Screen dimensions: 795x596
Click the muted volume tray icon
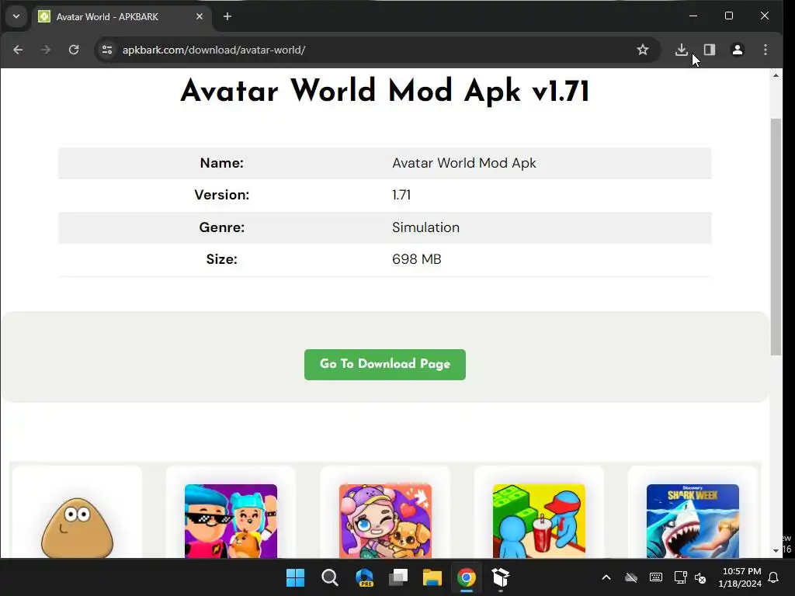(x=700, y=577)
